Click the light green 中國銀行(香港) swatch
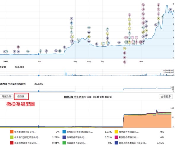 point(12,137)
